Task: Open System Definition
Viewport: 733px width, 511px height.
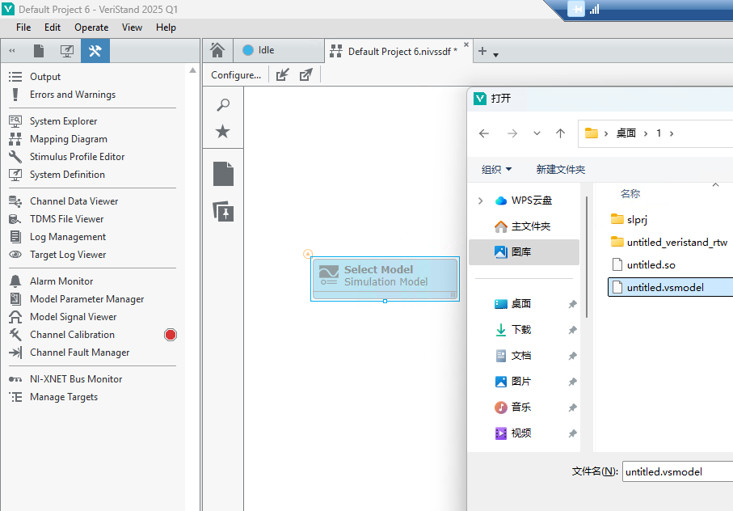Action: [67, 175]
